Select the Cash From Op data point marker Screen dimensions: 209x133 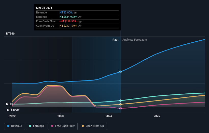(x=120, y=104)
